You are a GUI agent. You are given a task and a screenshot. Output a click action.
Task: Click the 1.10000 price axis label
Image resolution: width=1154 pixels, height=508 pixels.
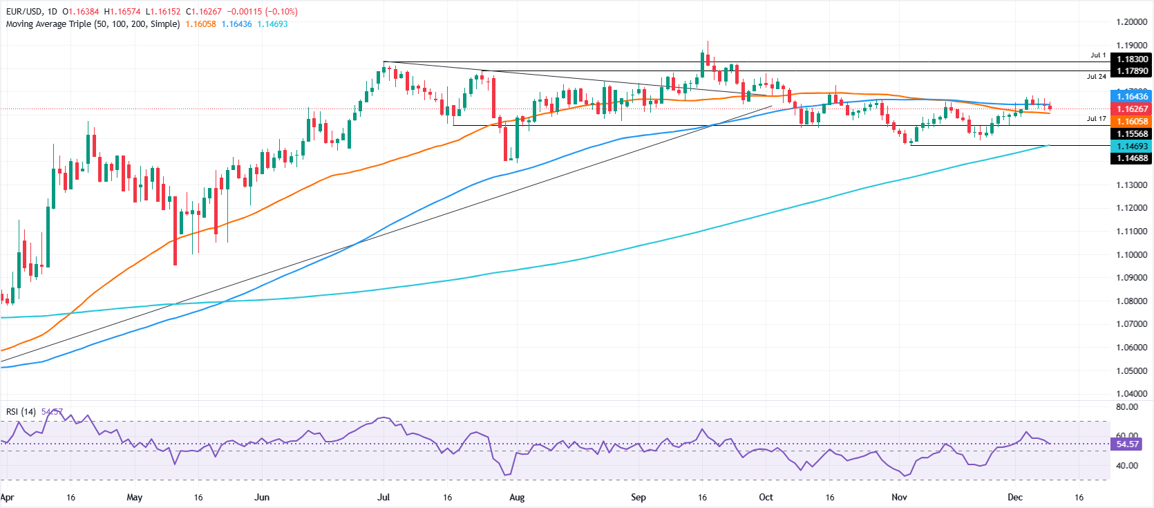(x=1131, y=255)
